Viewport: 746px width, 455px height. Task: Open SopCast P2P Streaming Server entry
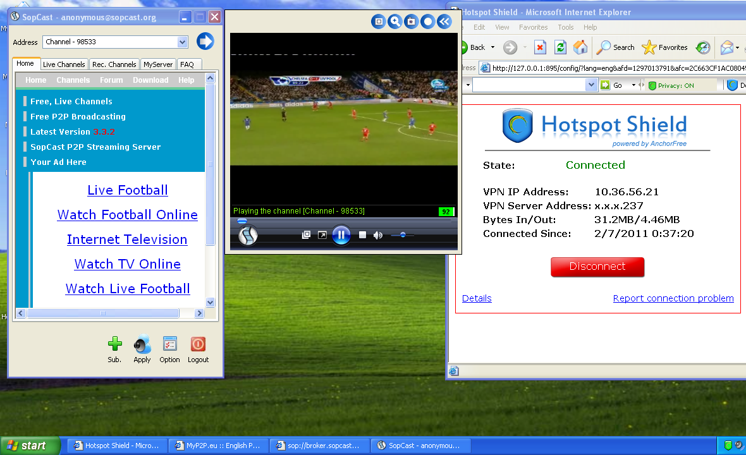pos(95,147)
